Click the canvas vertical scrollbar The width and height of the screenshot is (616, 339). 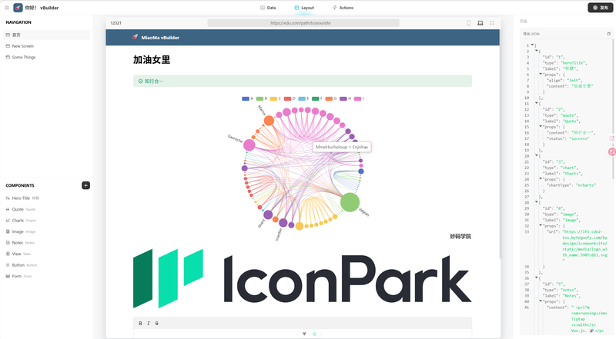pos(500,145)
